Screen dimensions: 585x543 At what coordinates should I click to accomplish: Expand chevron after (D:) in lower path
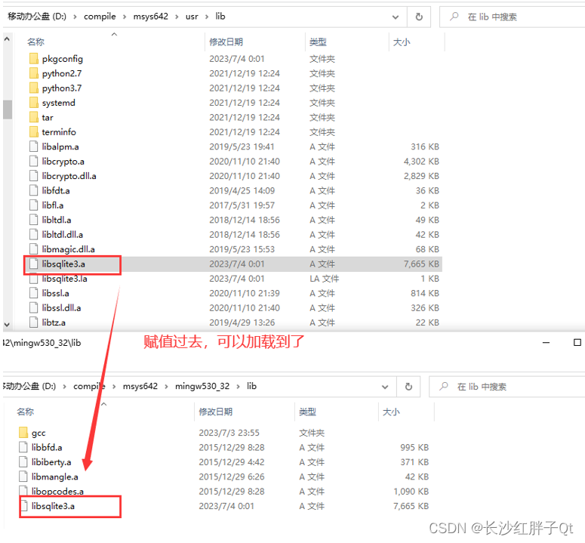click(x=65, y=387)
